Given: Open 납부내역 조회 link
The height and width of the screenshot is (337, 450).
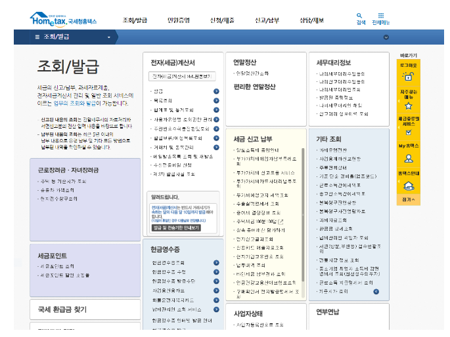Looking at the screenshot, I should pos(250,265).
